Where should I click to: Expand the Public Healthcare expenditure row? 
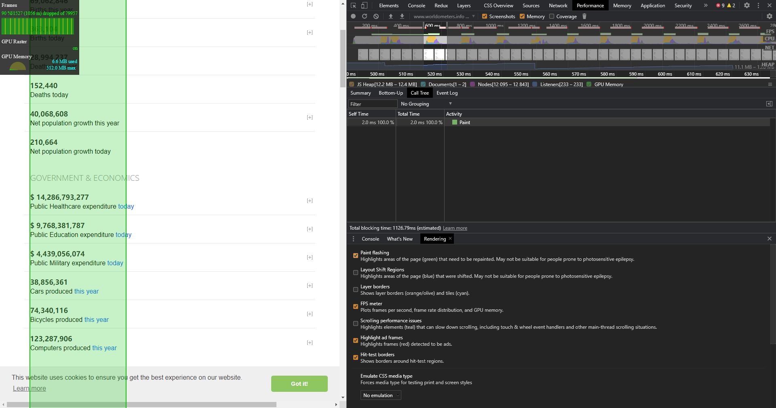[310, 201]
